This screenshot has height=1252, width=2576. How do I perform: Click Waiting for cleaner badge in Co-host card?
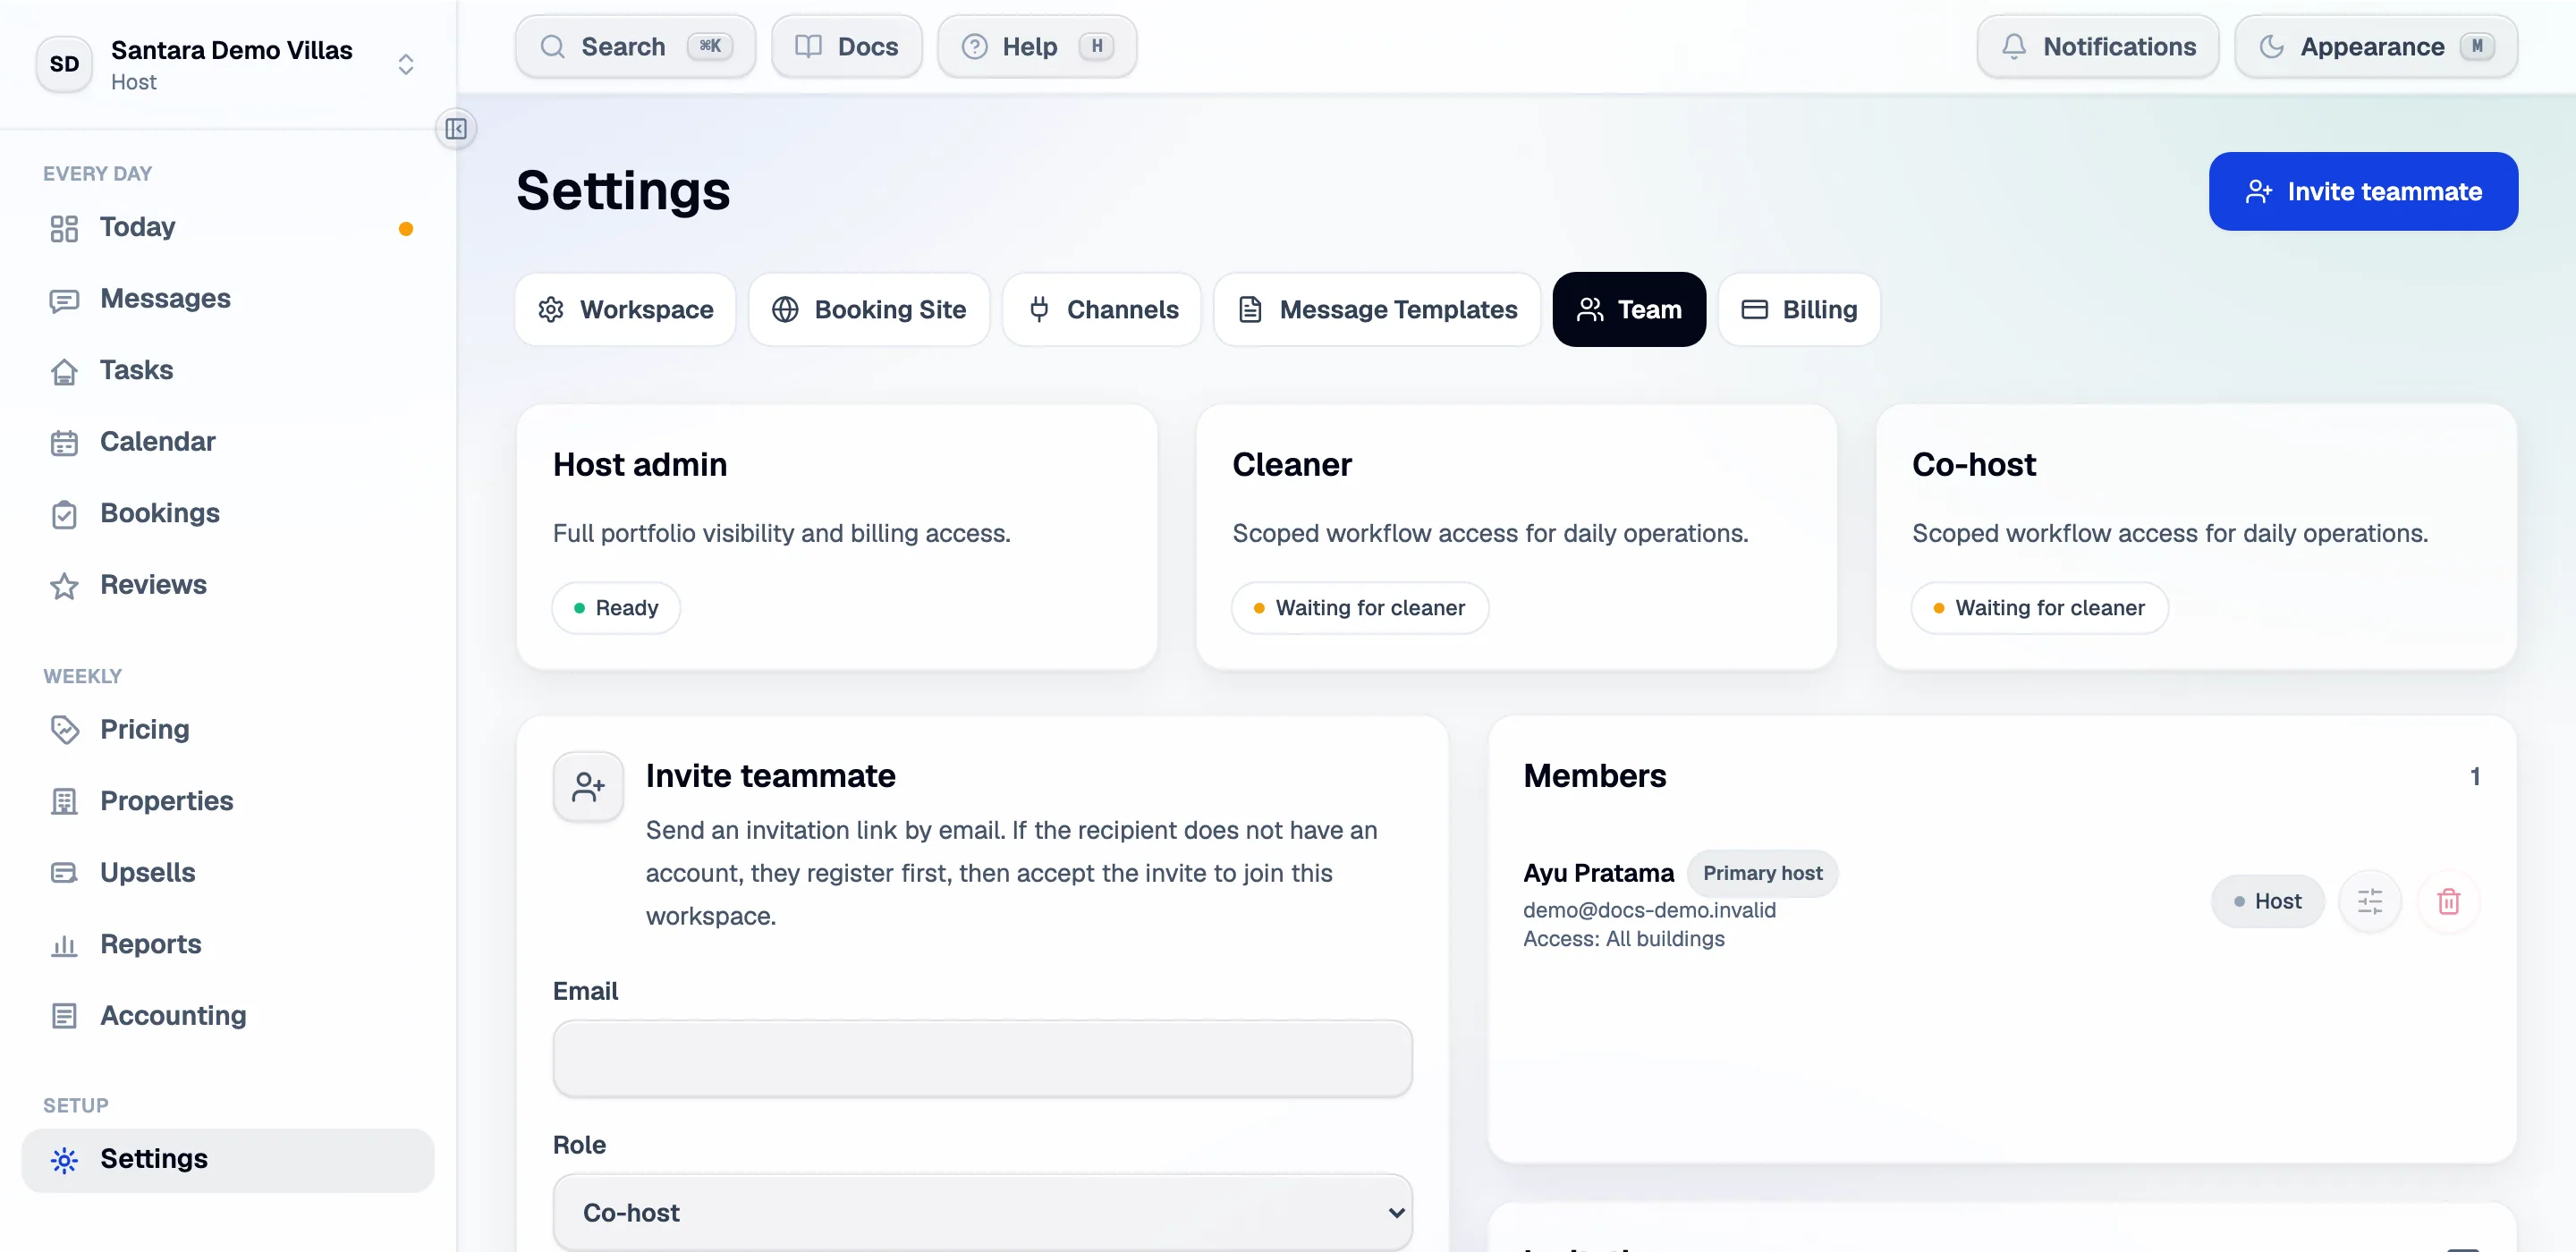2039,608
